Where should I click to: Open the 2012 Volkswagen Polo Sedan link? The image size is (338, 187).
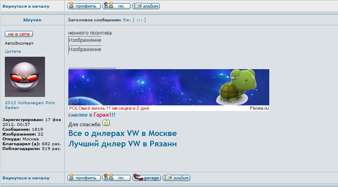(30, 105)
